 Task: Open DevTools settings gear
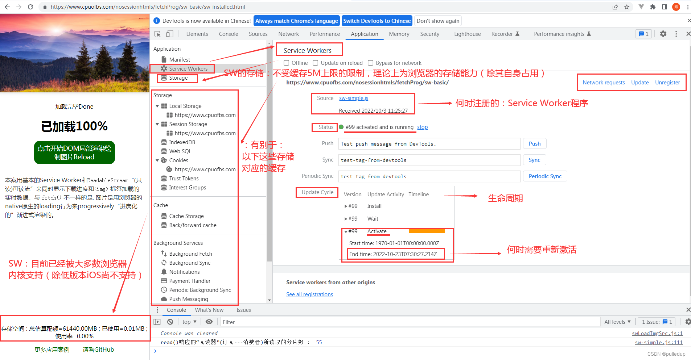point(663,34)
